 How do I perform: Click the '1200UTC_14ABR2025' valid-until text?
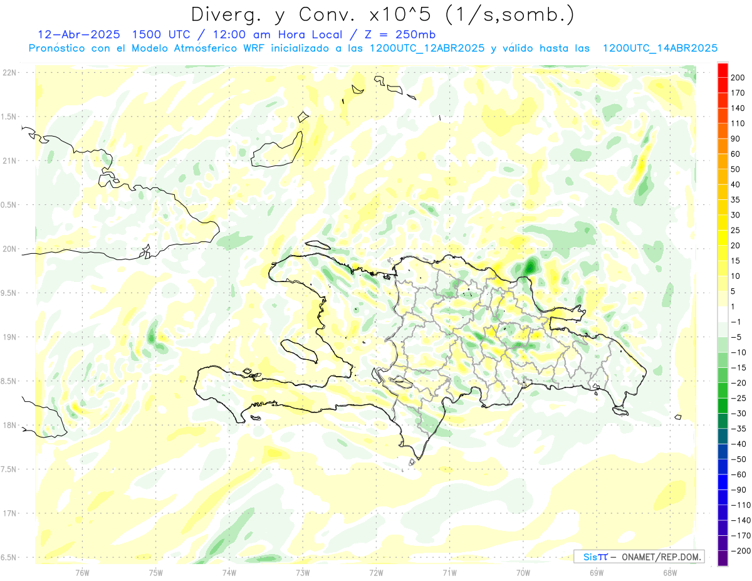[x=659, y=48]
